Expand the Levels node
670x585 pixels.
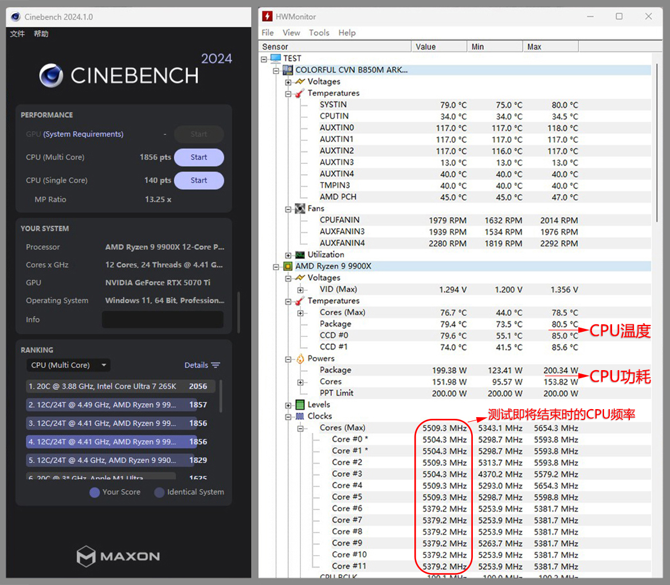point(288,406)
